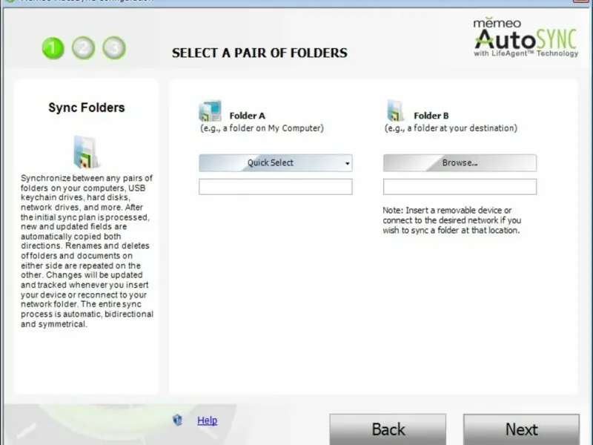Click the Sync Folders panel icon
This screenshot has width=593, height=445.
click(x=86, y=152)
